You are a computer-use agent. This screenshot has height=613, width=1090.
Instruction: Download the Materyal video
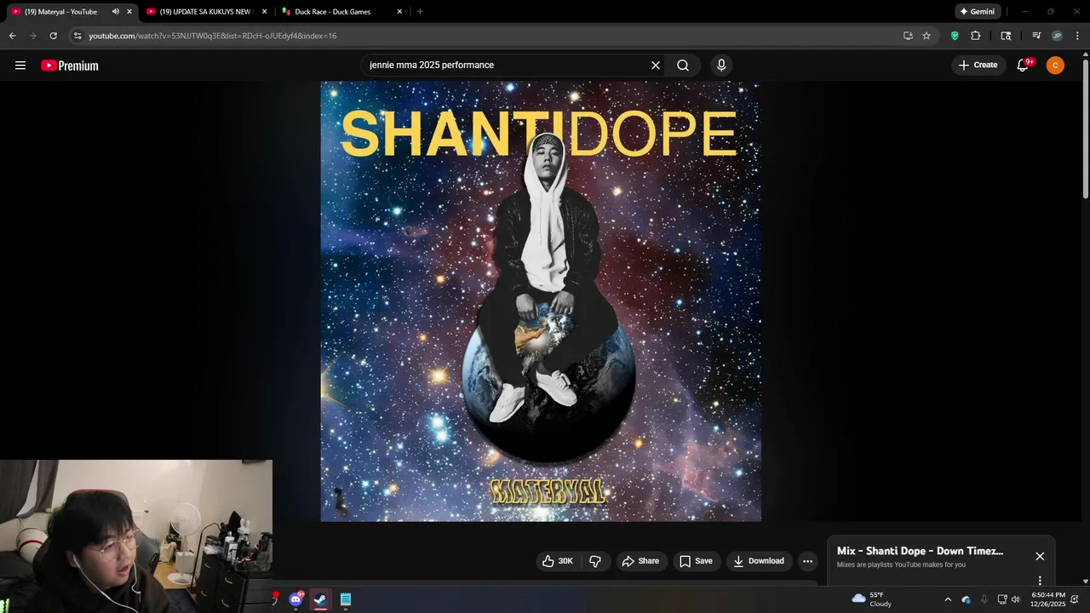click(759, 561)
